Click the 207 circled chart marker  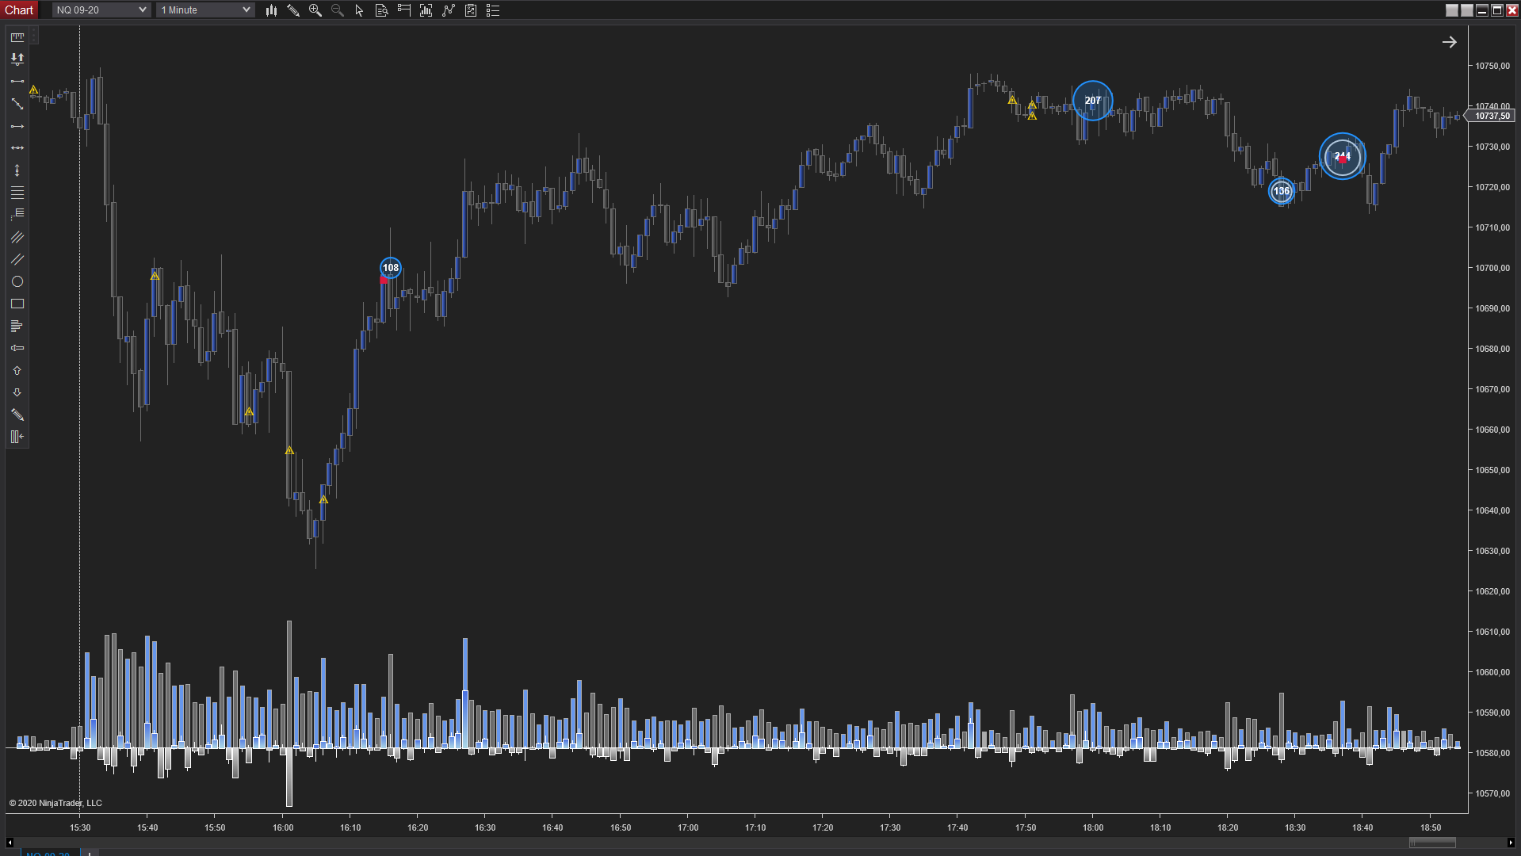1092,101
